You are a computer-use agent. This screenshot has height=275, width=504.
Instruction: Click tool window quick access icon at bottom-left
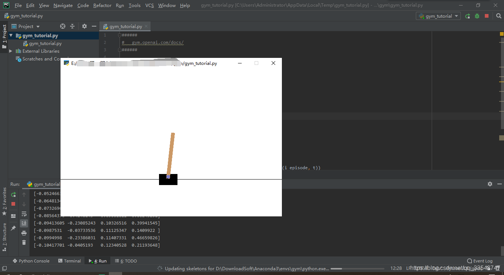coord(4,268)
